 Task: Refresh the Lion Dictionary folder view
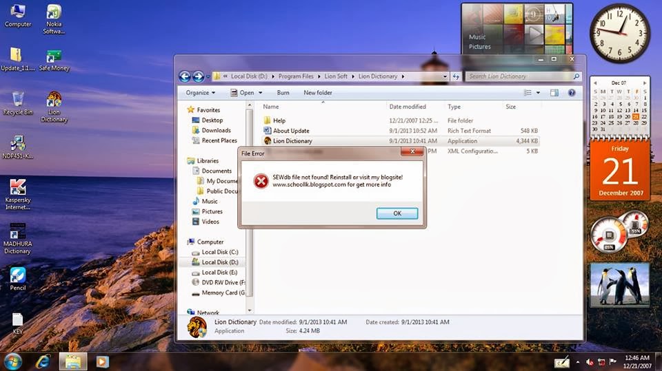(456, 76)
